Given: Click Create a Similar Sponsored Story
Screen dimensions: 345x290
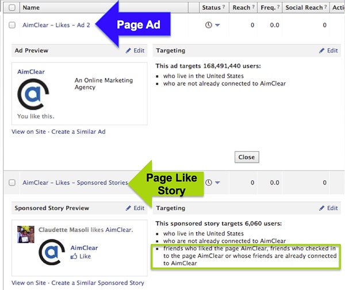Looking at the screenshot, I should tap(98, 283).
